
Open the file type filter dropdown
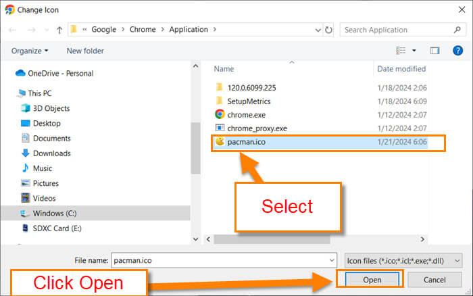[403, 260]
